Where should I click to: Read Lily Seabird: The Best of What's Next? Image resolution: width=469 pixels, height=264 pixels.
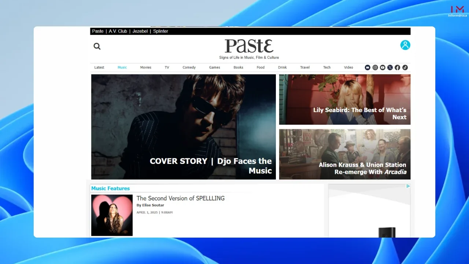click(x=345, y=100)
